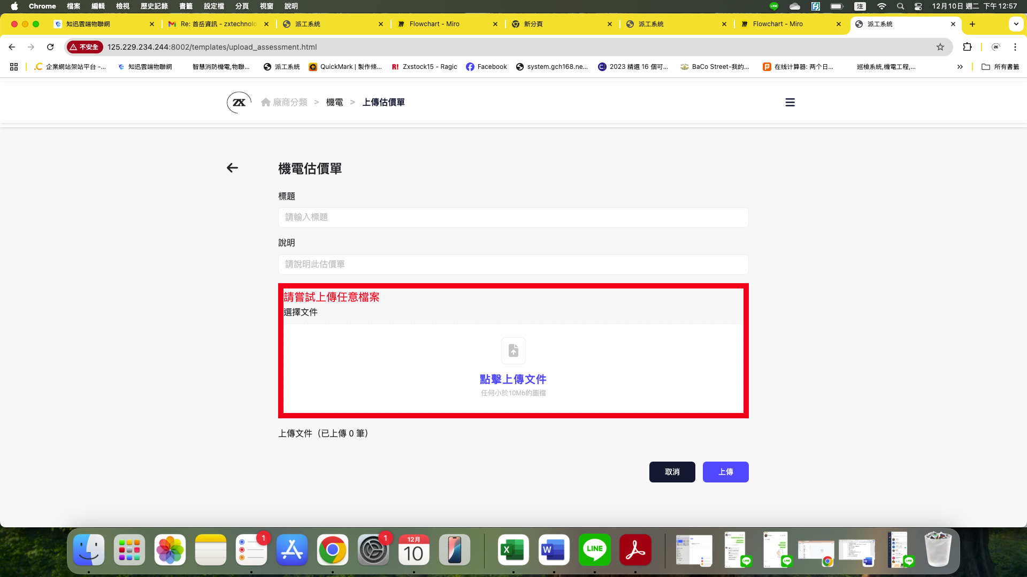Switch to Re: 首岳資訊 Gmail tab
This screenshot has height=577, width=1027.
click(219, 24)
